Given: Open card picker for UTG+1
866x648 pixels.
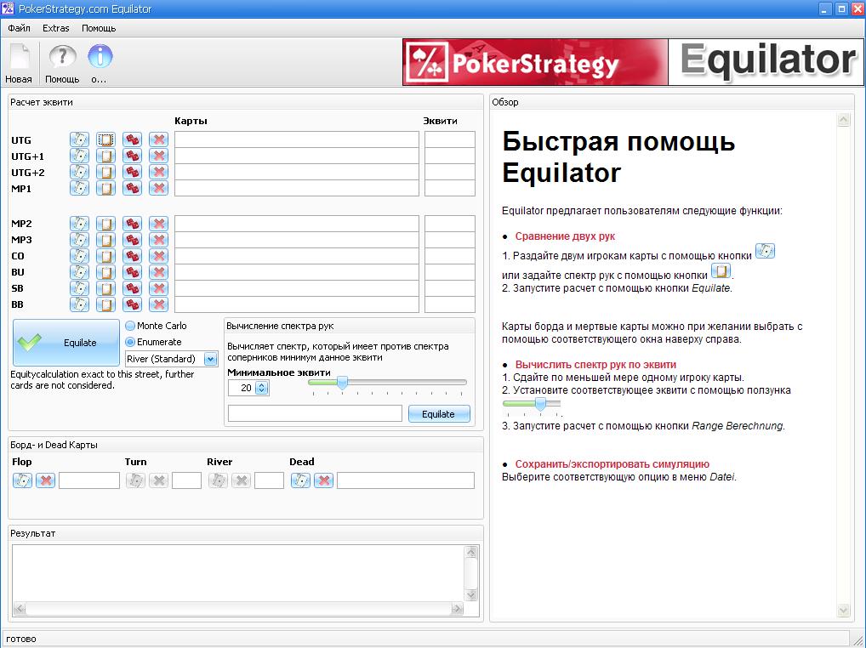Looking at the screenshot, I should 79,156.
